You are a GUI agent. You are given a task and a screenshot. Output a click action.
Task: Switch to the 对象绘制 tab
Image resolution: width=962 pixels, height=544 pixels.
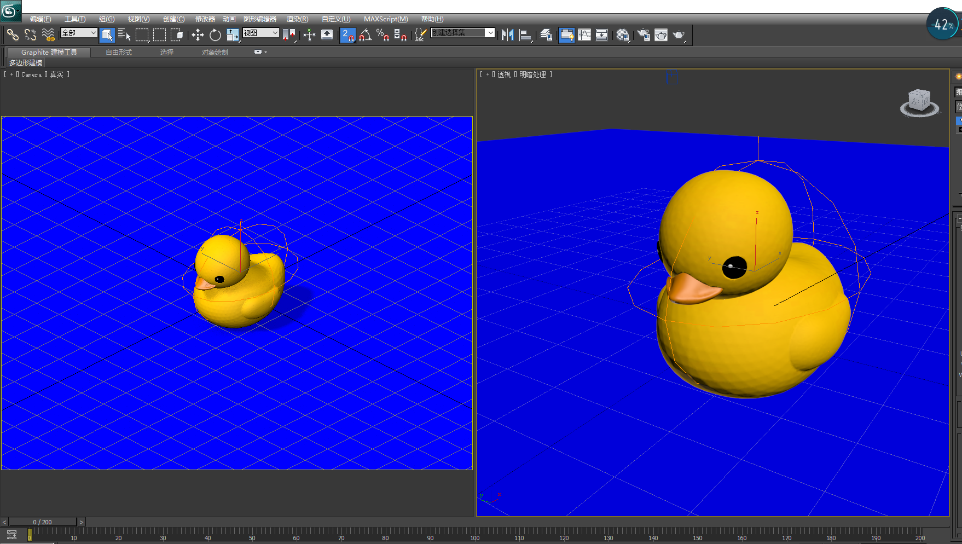pos(215,53)
